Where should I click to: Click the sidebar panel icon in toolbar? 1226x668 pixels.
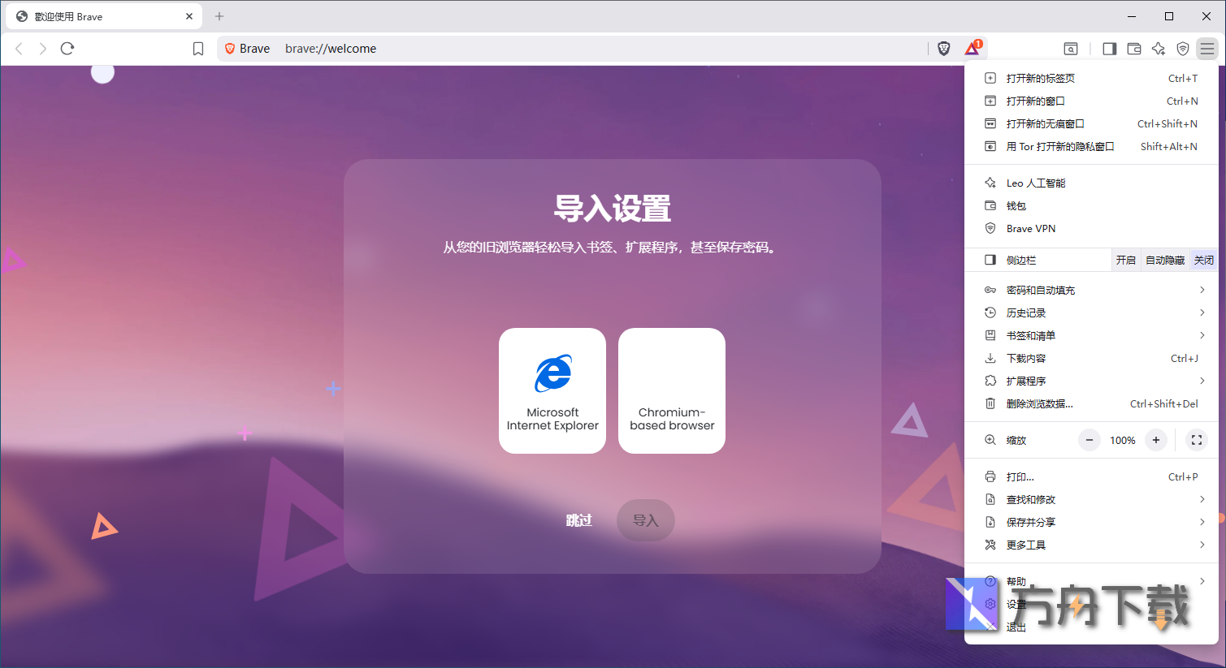(x=1108, y=49)
